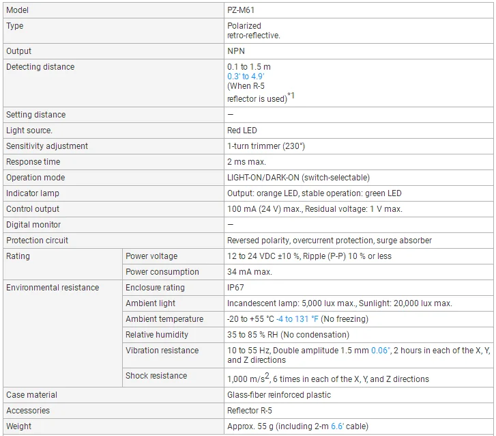Select the 'Reflector R-5' value
This screenshot has width=496, height=436.
(x=250, y=411)
